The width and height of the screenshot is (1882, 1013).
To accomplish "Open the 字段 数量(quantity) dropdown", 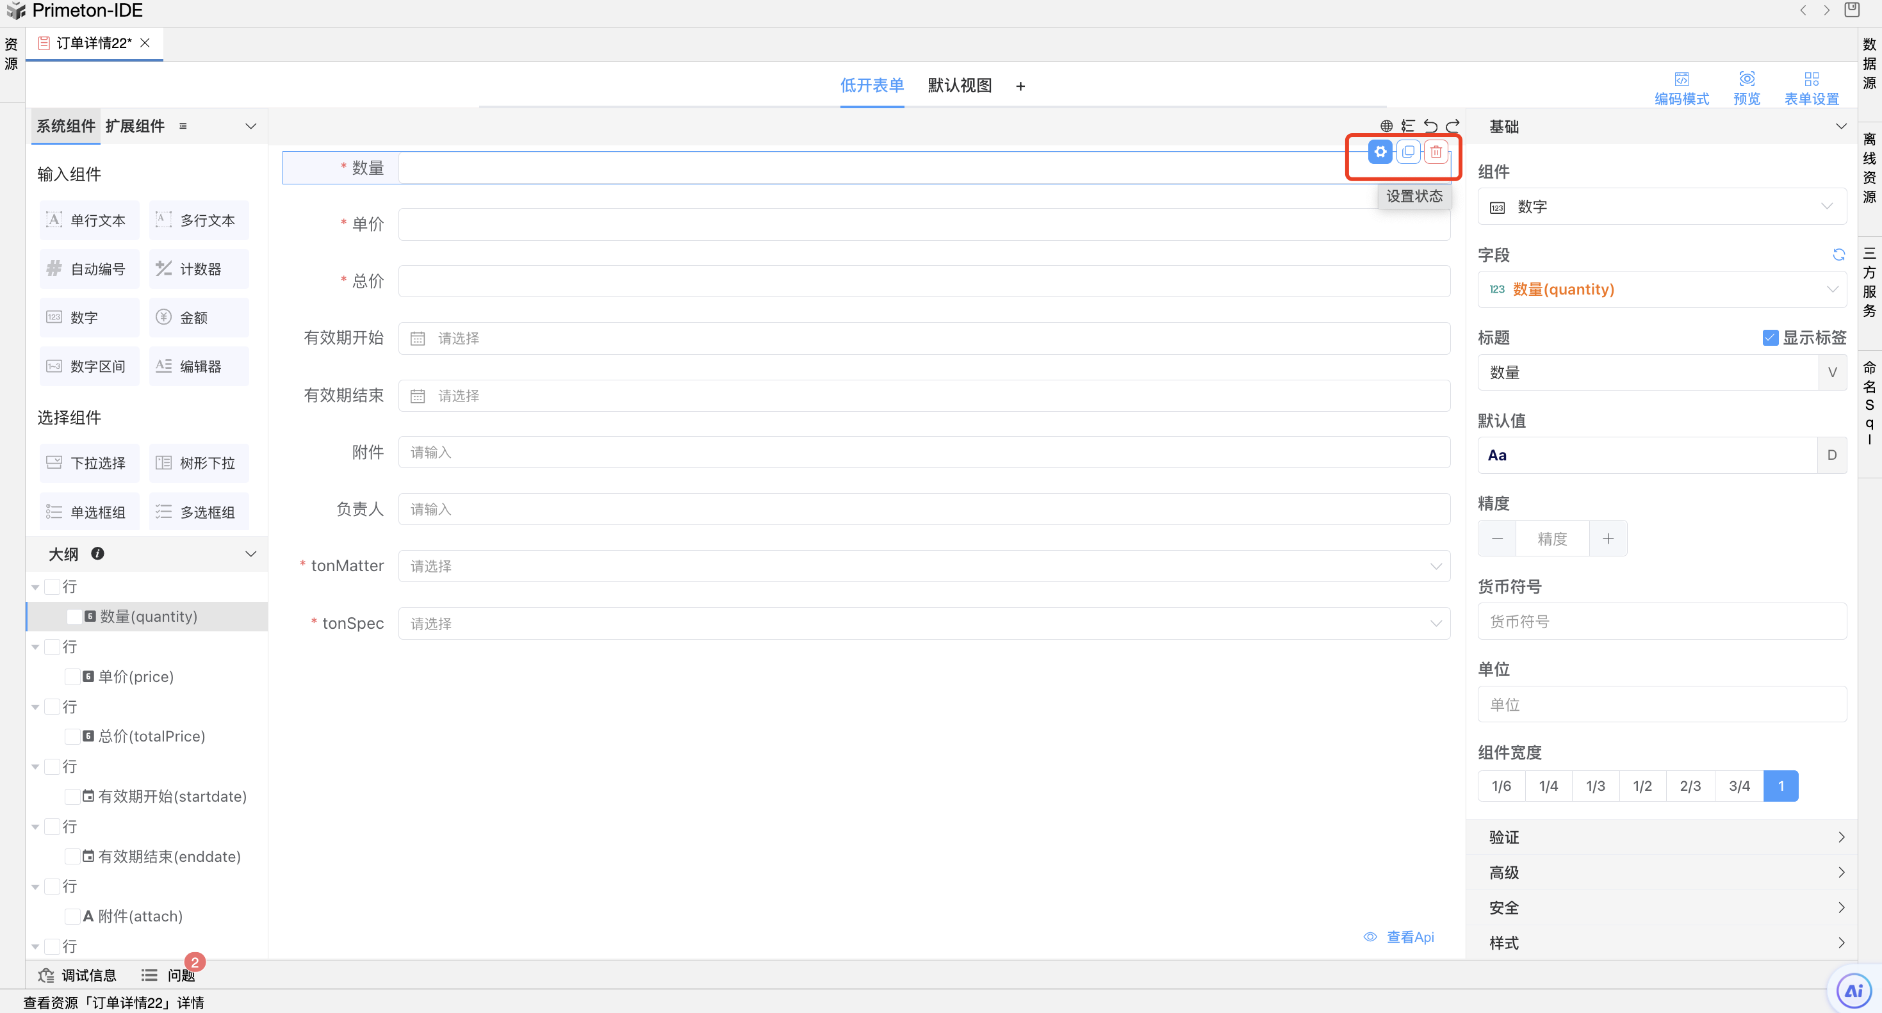I will coord(1662,289).
